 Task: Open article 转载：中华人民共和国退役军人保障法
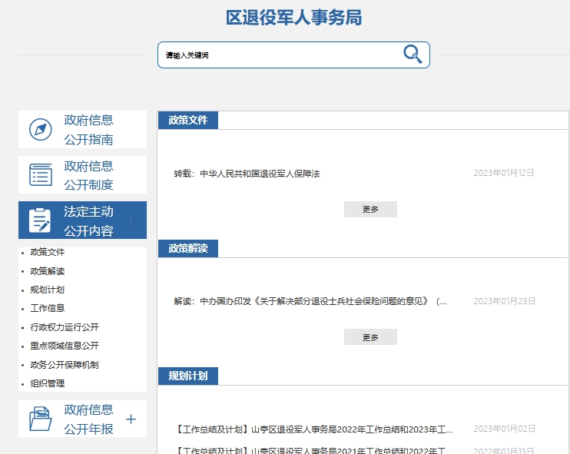tap(247, 174)
